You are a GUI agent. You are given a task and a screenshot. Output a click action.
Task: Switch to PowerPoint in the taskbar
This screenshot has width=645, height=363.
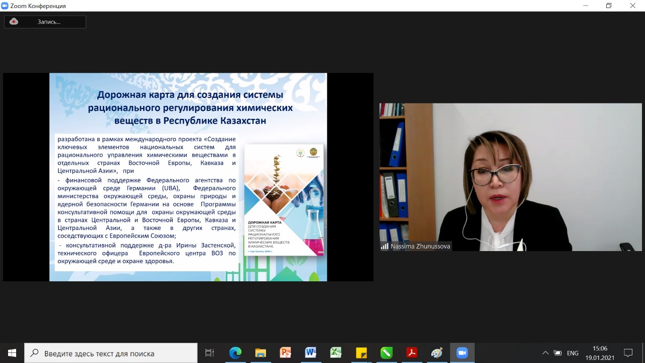286,353
